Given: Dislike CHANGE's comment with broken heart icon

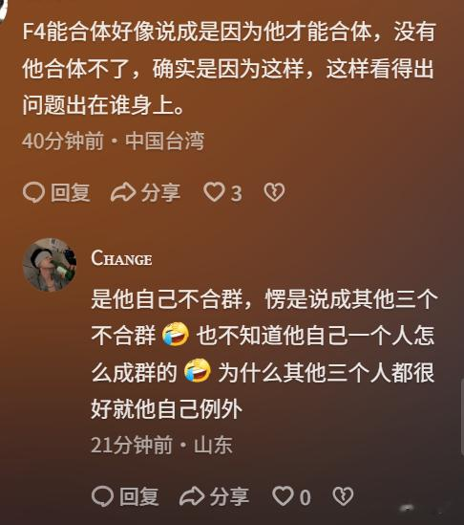Looking at the screenshot, I should click(x=343, y=496).
